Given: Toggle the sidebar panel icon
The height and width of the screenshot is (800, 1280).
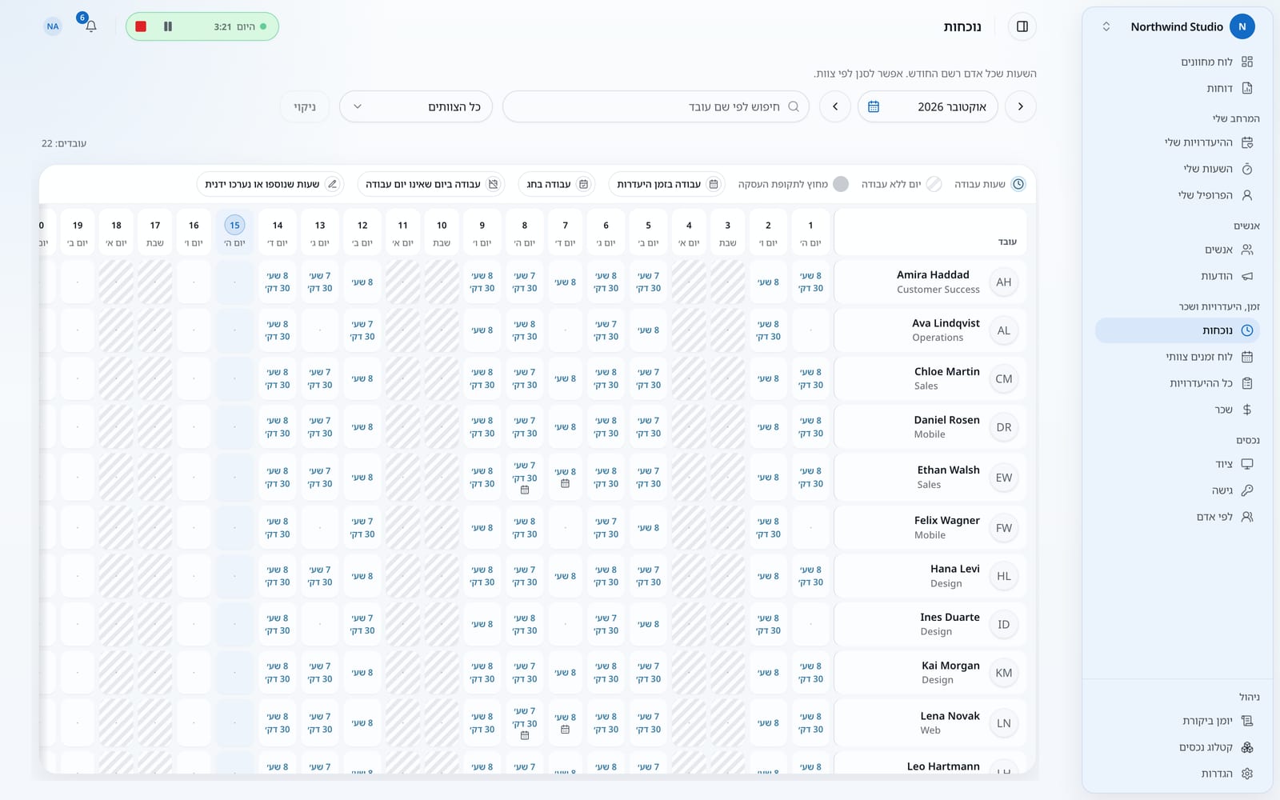Looking at the screenshot, I should 1022,26.
